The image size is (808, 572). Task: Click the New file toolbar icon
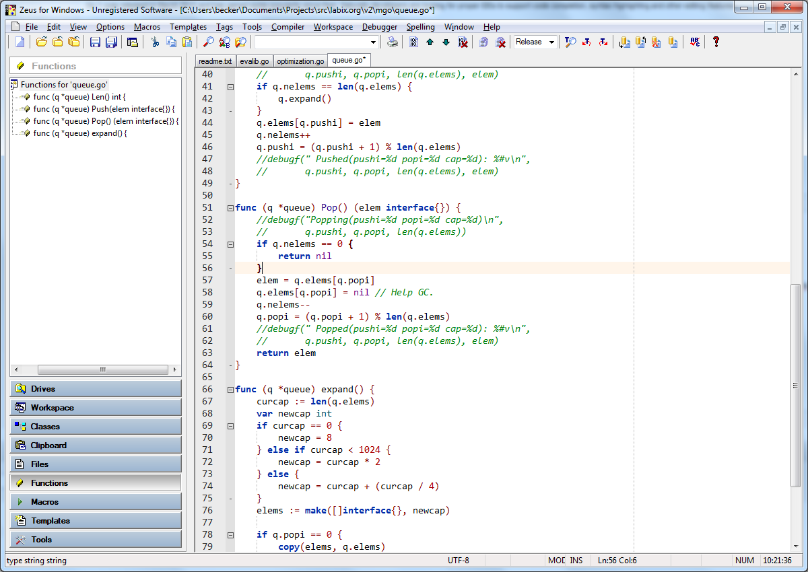pos(20,42)
